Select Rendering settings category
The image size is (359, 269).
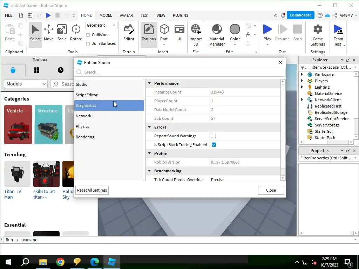(109, 137)
